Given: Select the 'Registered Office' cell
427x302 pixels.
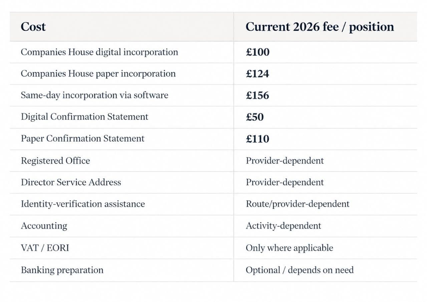Looking at the screenshot, I should point(55,161).
